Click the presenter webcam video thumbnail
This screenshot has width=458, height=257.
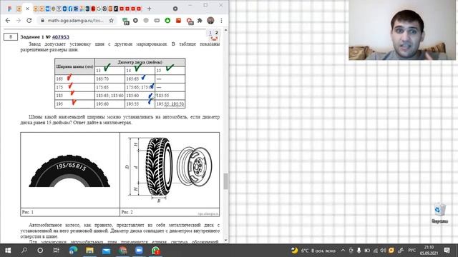pyautogui.click(x=402, y=30)
